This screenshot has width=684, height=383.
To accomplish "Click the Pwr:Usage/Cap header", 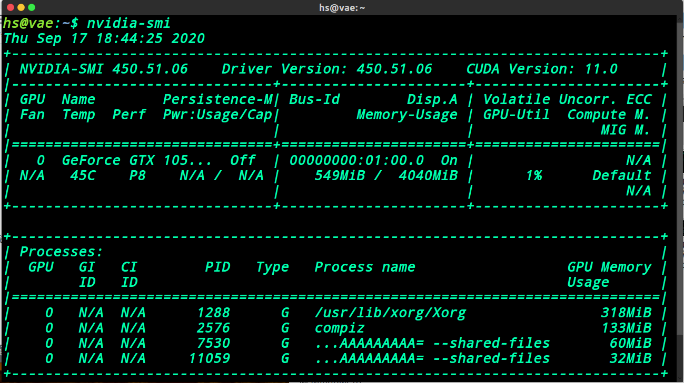I will (217, 115).
